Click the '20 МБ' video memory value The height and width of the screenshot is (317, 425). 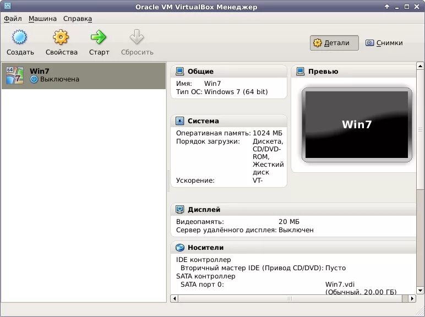click(x=289, y=222)
